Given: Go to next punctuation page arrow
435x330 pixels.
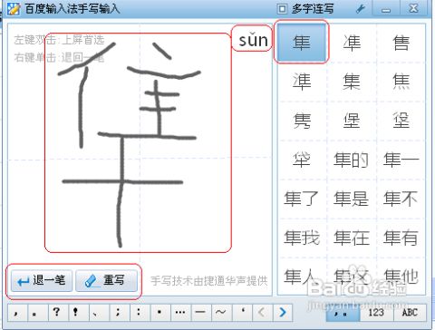Looking at the screenshot, I should (x=283, y=312).
